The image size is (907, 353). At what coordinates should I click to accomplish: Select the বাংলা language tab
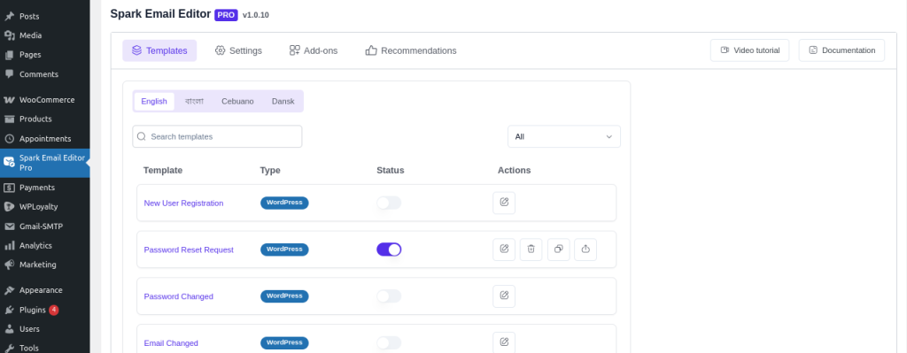tap(194, 101)
